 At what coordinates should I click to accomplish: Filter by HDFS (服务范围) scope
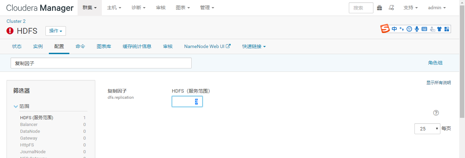(37, 117)
